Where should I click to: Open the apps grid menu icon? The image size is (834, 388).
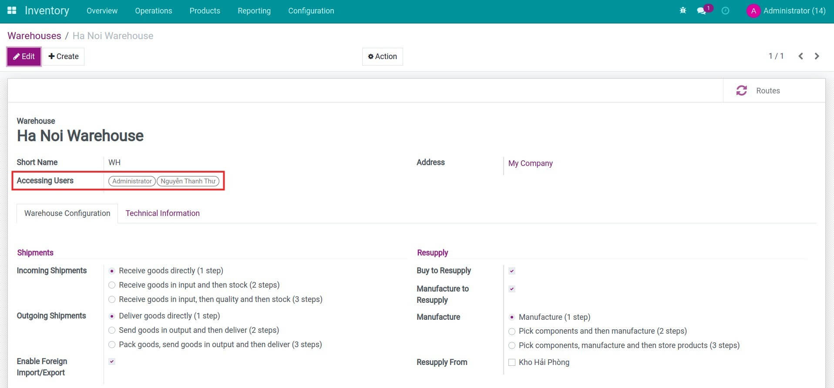click(12, 10)
